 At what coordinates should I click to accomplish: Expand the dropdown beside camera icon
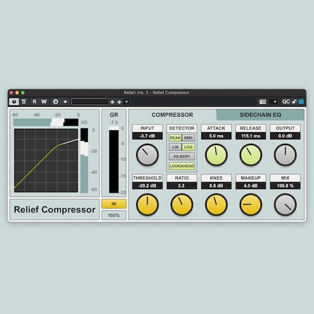[275, 102]
